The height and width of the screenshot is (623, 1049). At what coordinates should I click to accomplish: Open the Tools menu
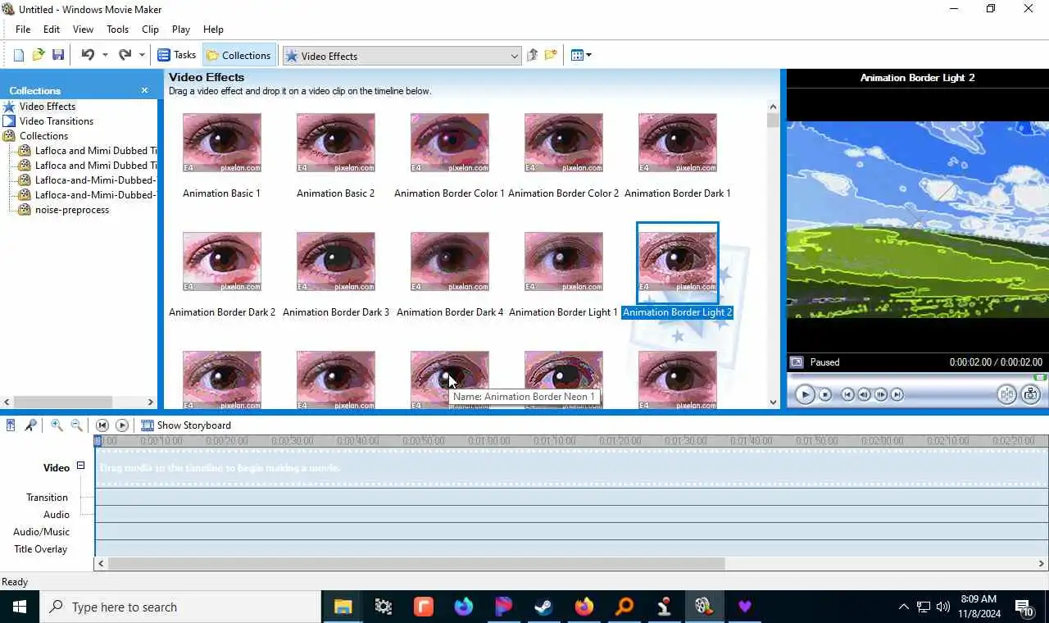tap(117, 29)
